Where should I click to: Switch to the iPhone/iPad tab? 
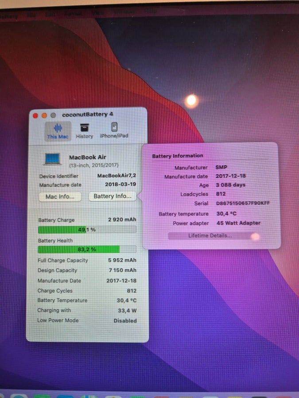[114, 130]
